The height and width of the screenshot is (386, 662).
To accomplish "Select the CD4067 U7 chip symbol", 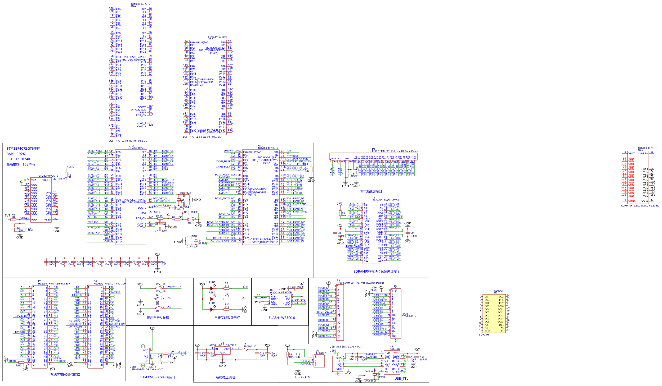I will (494, 314).
